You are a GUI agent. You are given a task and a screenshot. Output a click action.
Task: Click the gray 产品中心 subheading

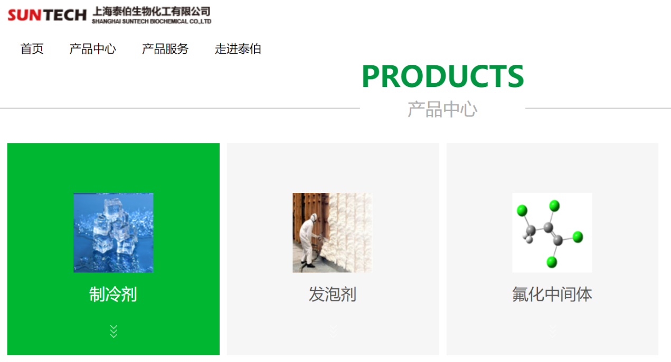[x=442, y=109]
